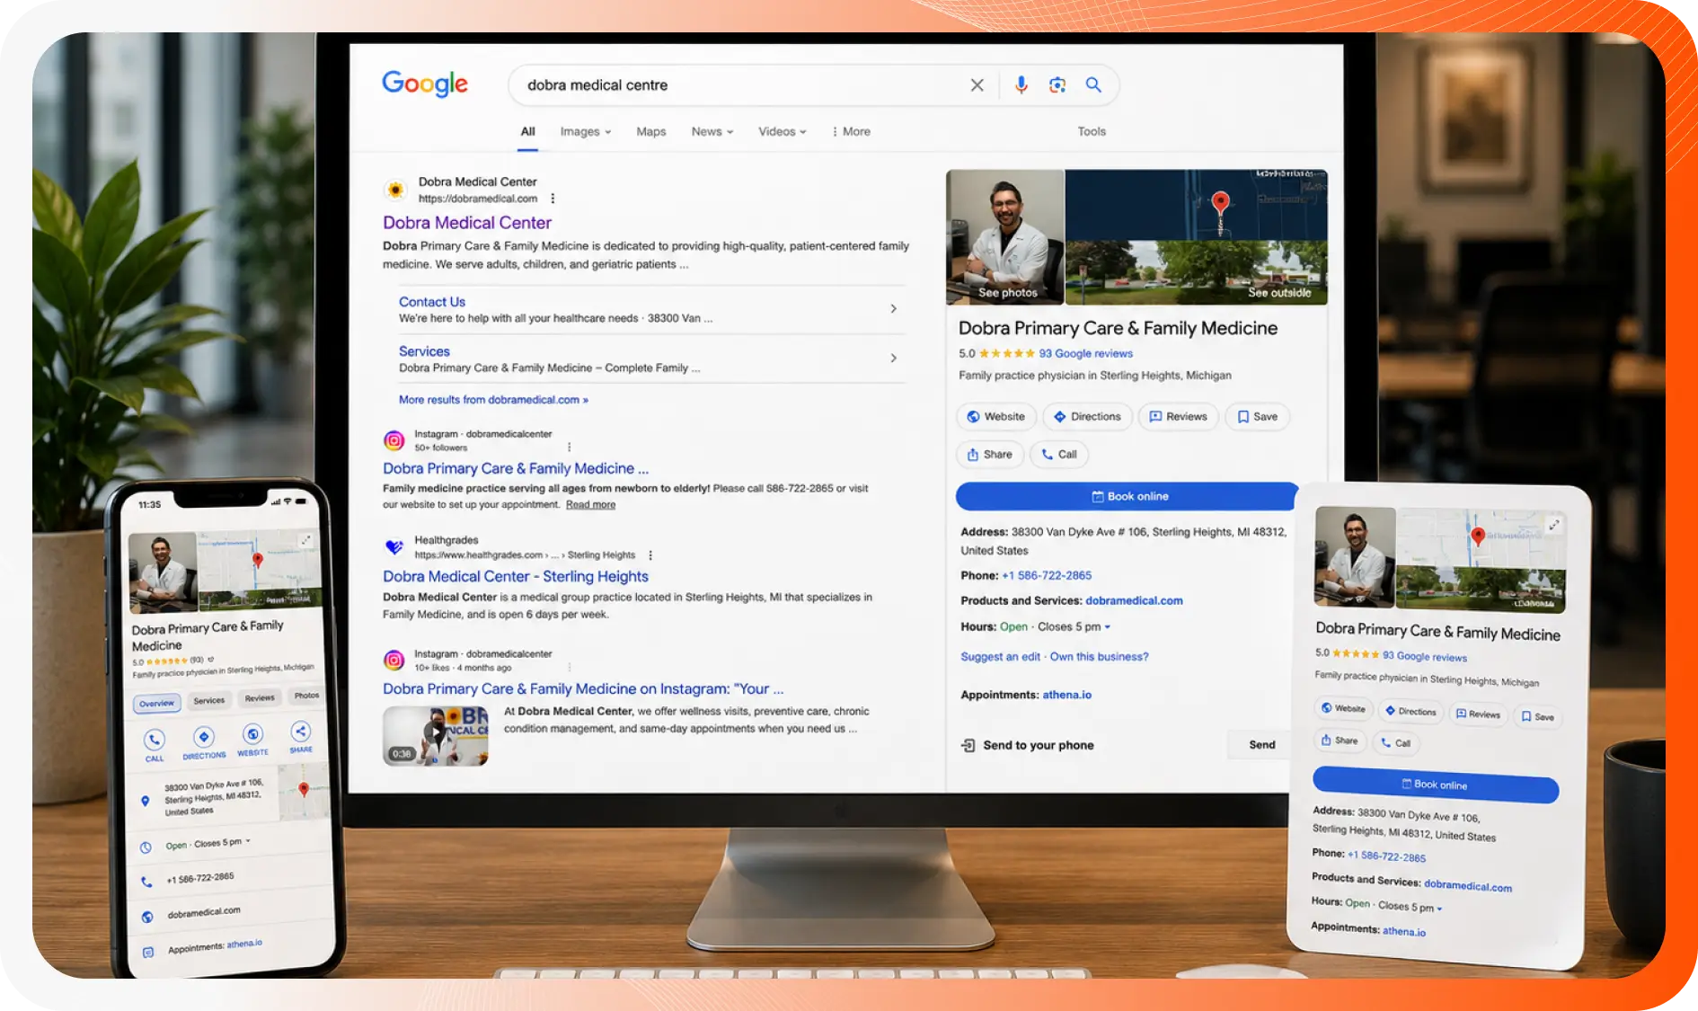
Task: Tap the globe icon beside dobramedical.com on the phone
Action: point(147,917)
